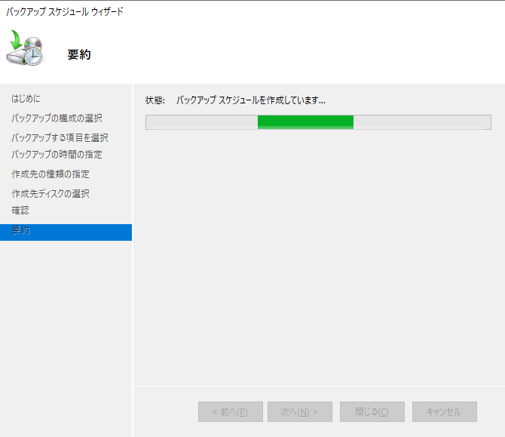Hit the キャンセル button
The height and width of the screenshot is (437, 505).
tap(444, 411)
